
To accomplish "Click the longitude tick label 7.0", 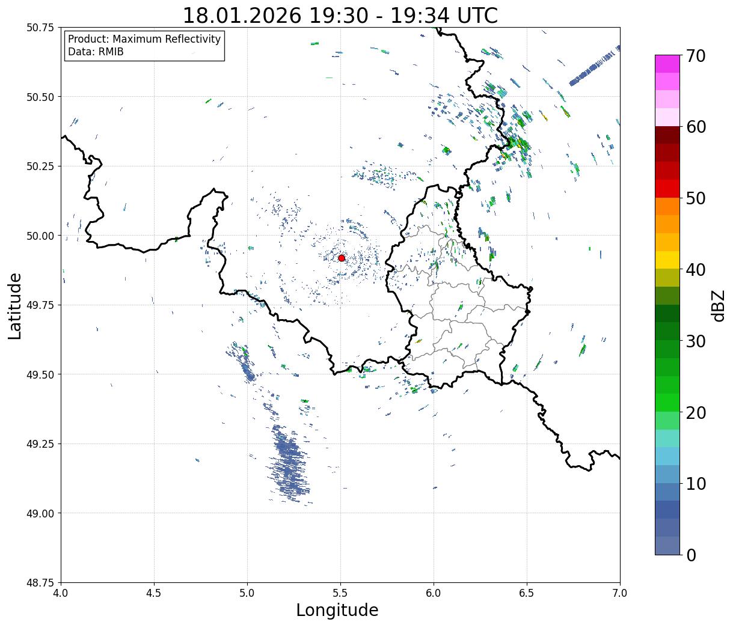I will tap(620, 593).
